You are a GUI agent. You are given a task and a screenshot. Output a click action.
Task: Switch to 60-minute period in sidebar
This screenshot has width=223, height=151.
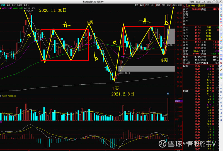click(221, 95)
